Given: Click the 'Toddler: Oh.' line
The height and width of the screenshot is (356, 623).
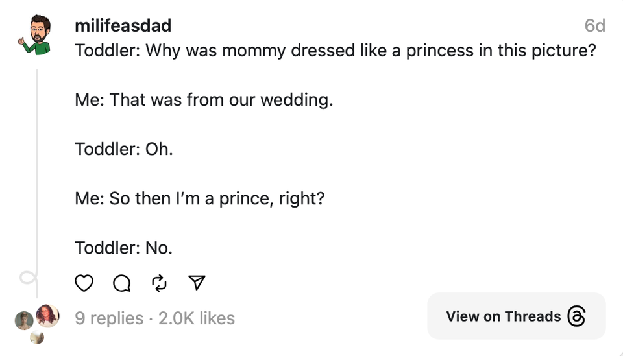Looking at the screenshot, I should pyautogui.click(x=124, y=148).
